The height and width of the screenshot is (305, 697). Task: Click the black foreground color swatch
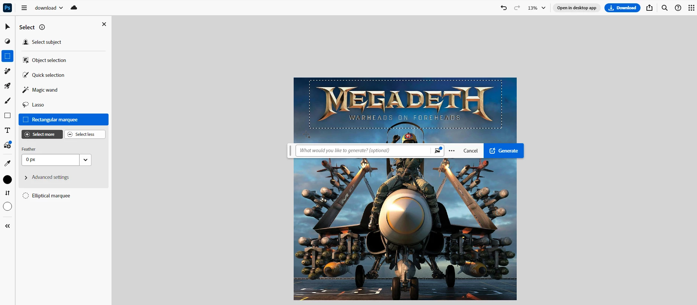point(7,180)
